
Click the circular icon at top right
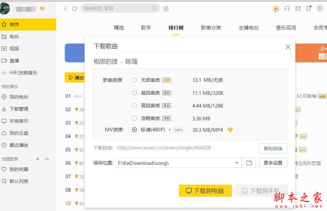(320, 8)
